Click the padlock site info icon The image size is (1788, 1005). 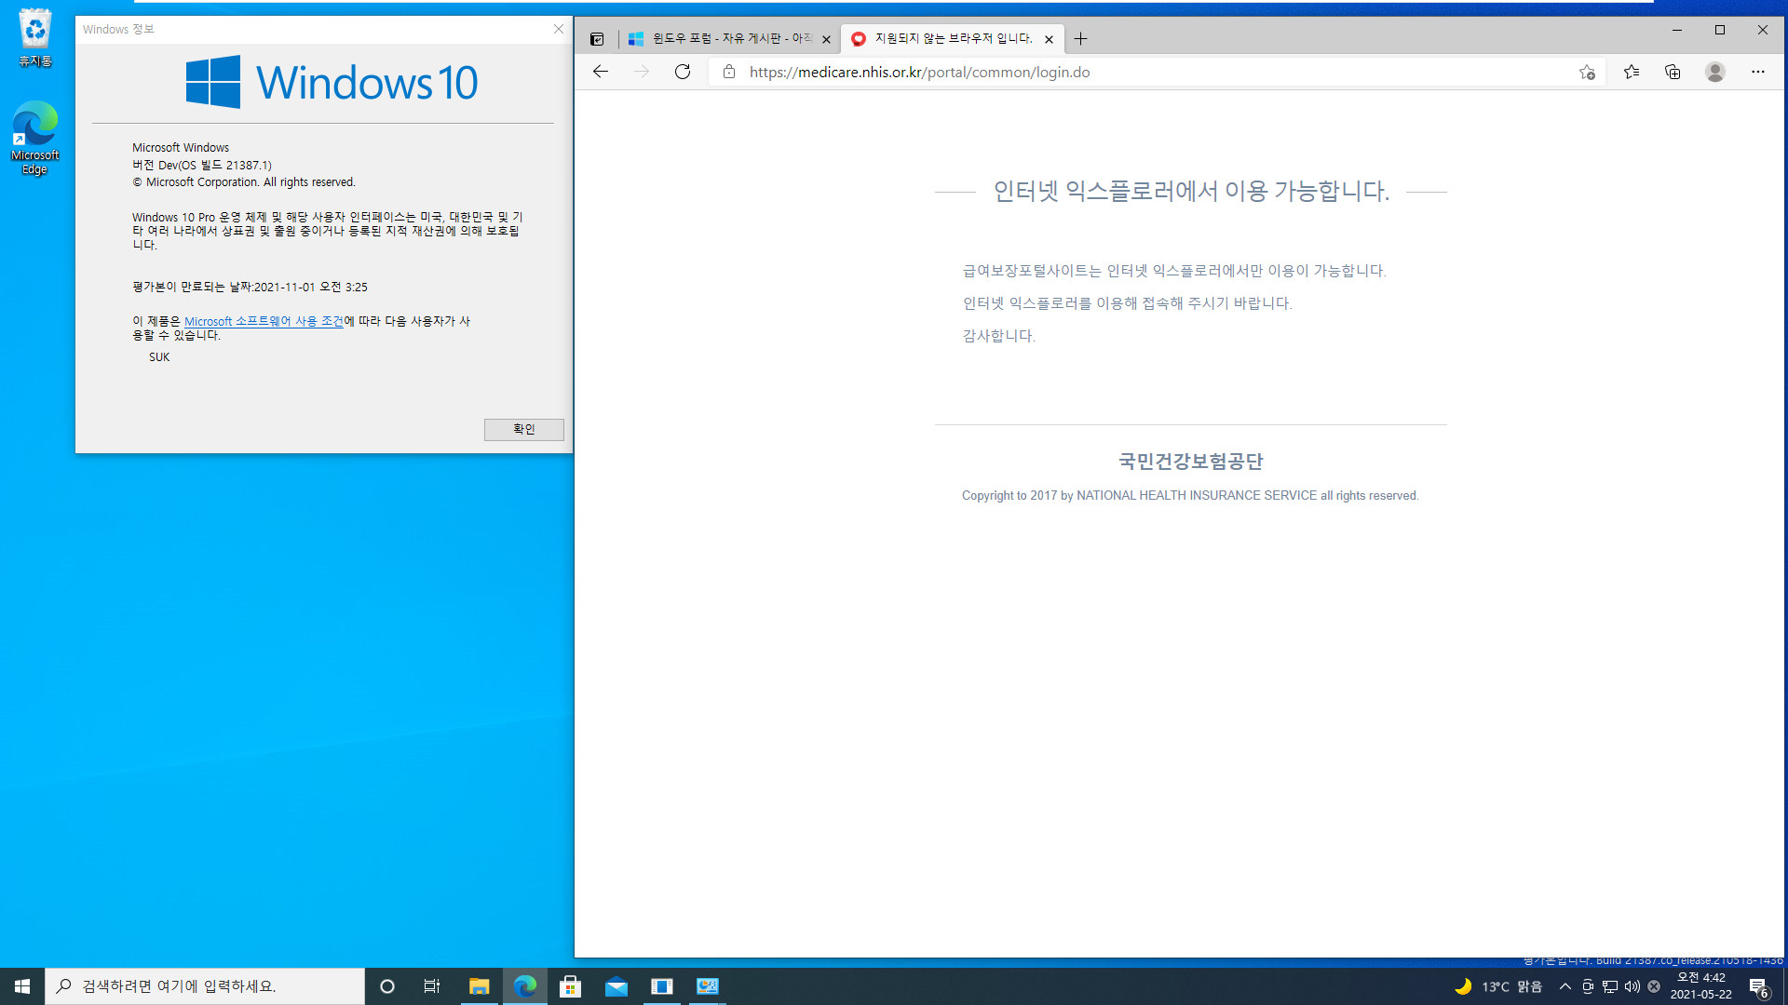tap(729, 72)
